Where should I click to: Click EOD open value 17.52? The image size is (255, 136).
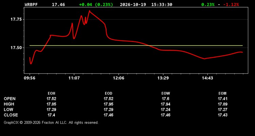pyautogui.click(x=108, y=99)
